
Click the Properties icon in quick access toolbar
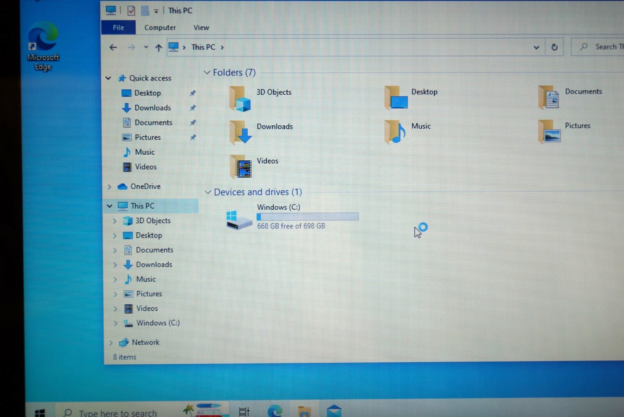coord(131,11)
